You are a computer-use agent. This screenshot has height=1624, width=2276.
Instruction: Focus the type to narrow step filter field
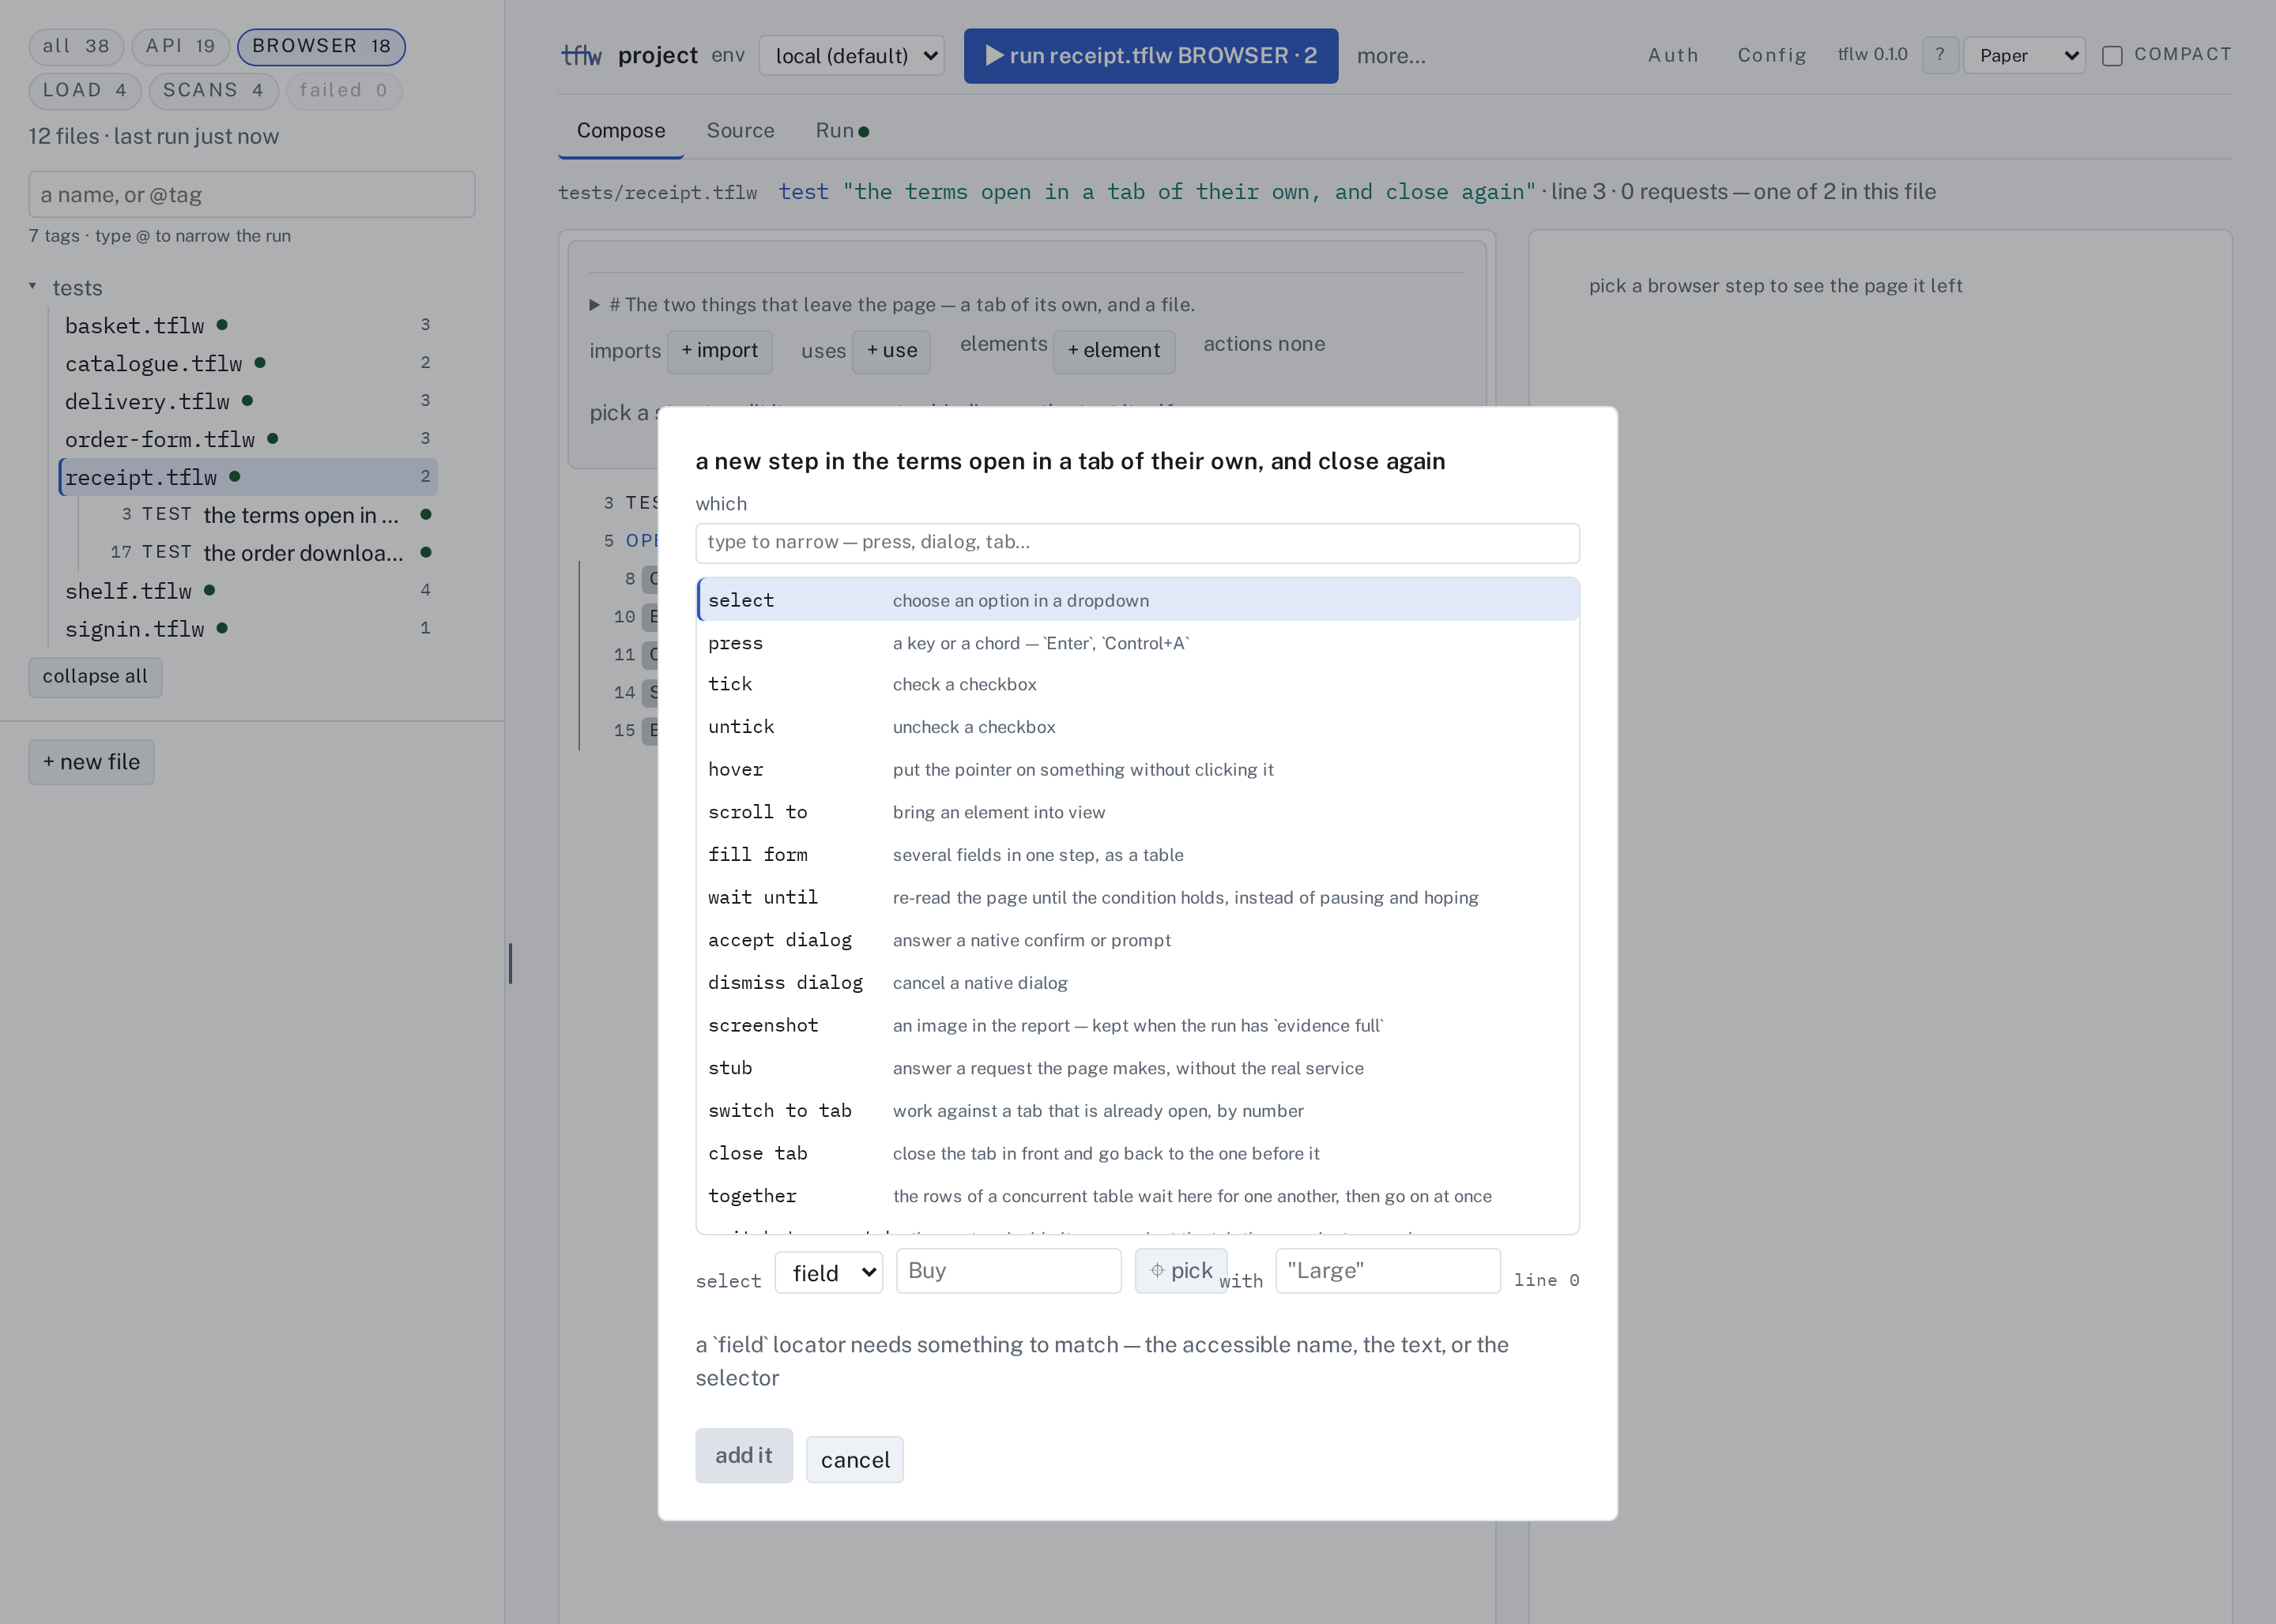1137,542
